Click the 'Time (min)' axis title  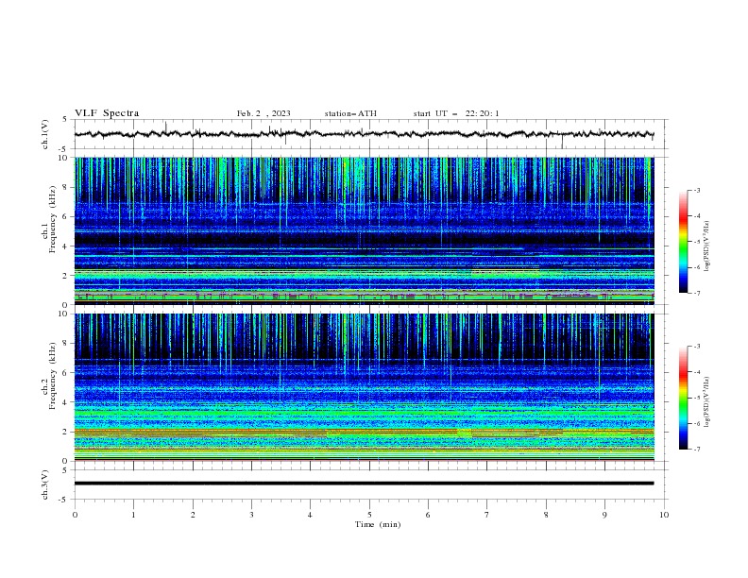pos(378,524)
